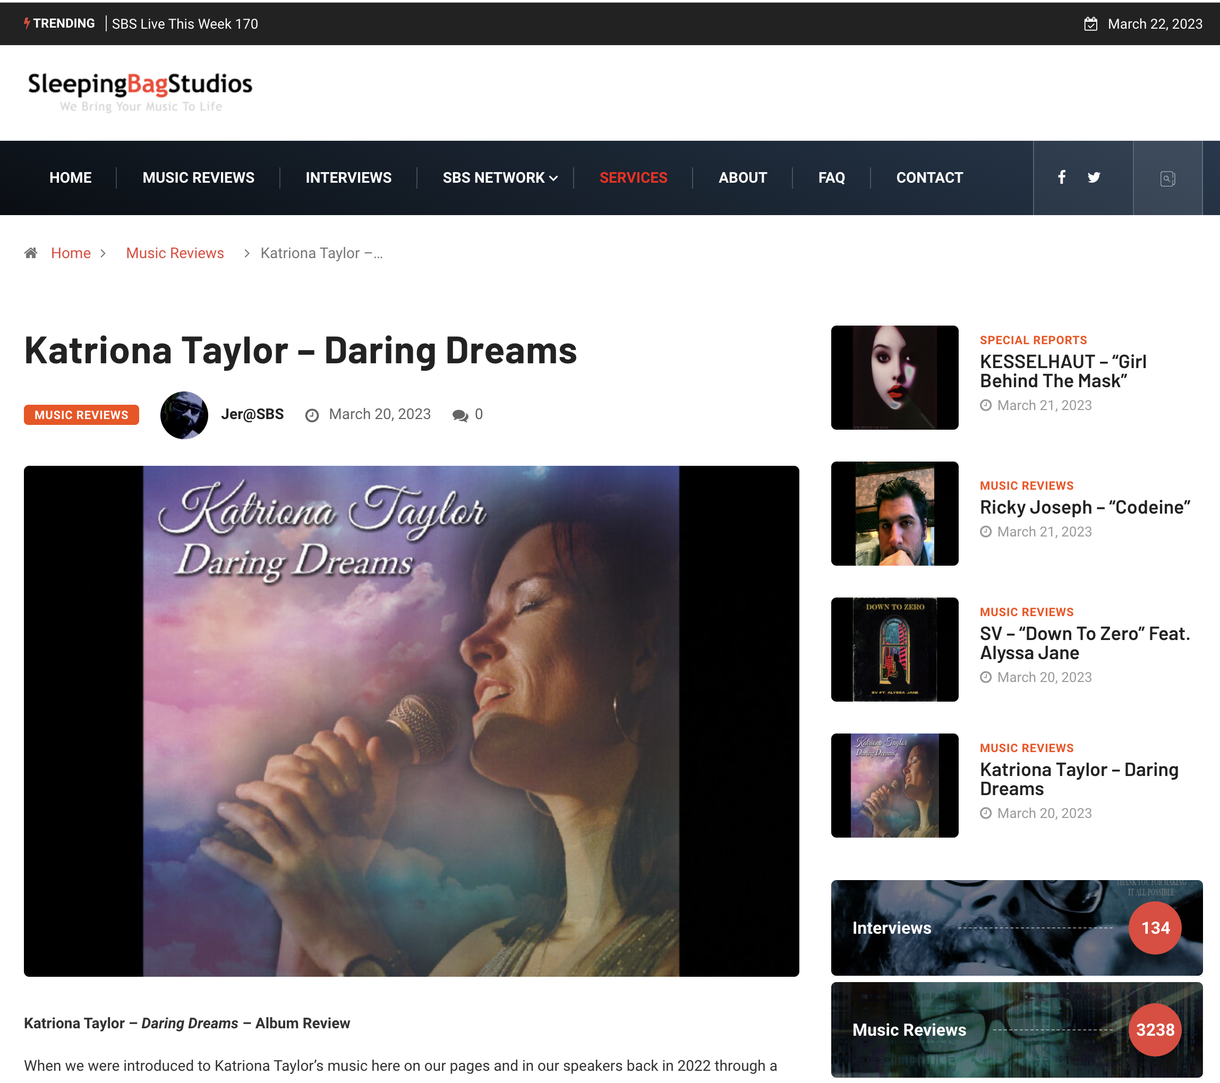
Task: Open the FAQ menu item
Action: point(831,177)
